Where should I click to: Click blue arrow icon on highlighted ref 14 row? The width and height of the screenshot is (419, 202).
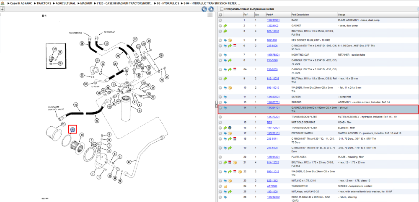(225, 108)
